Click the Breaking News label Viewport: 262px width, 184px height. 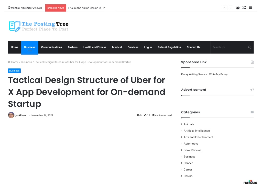[x=56, y=8]
